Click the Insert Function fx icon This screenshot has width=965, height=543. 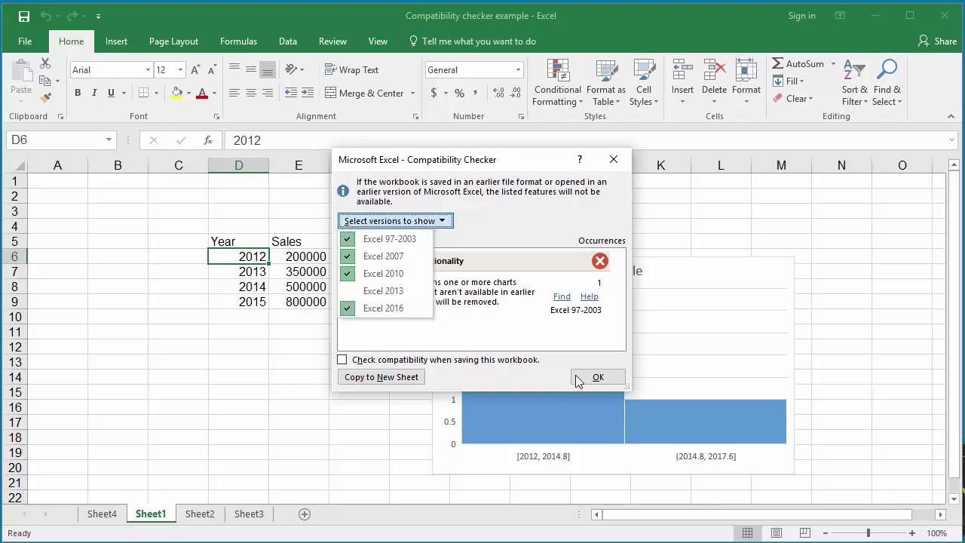[x=208, y=140]
